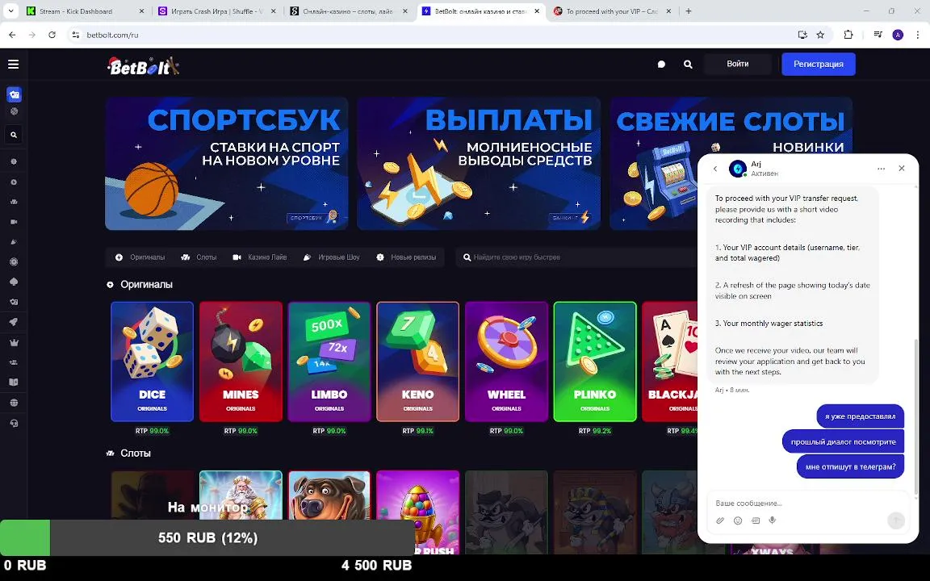
Task: Open the live casino camera icon in sidebar
Action: (x=14, y=222)
